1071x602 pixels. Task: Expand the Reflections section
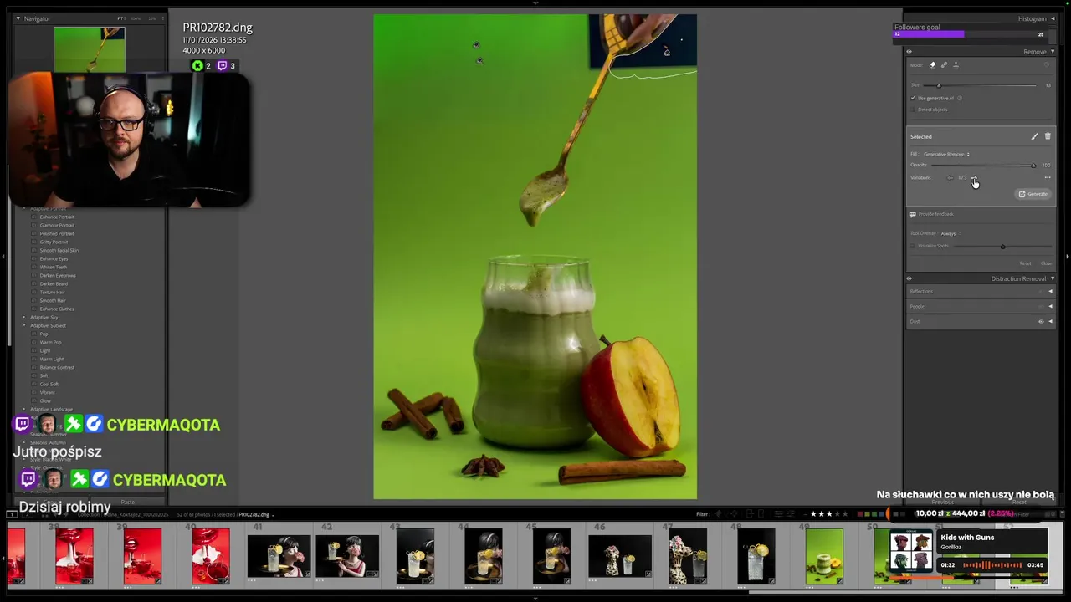pyautogui.click(x=1051, y=291)
